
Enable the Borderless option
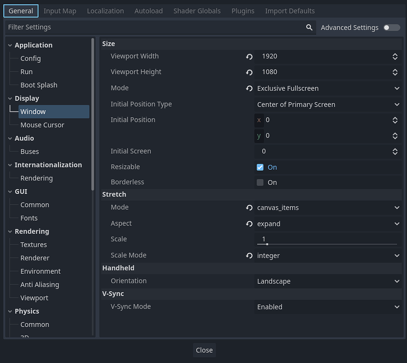click(x=260, y=182)
